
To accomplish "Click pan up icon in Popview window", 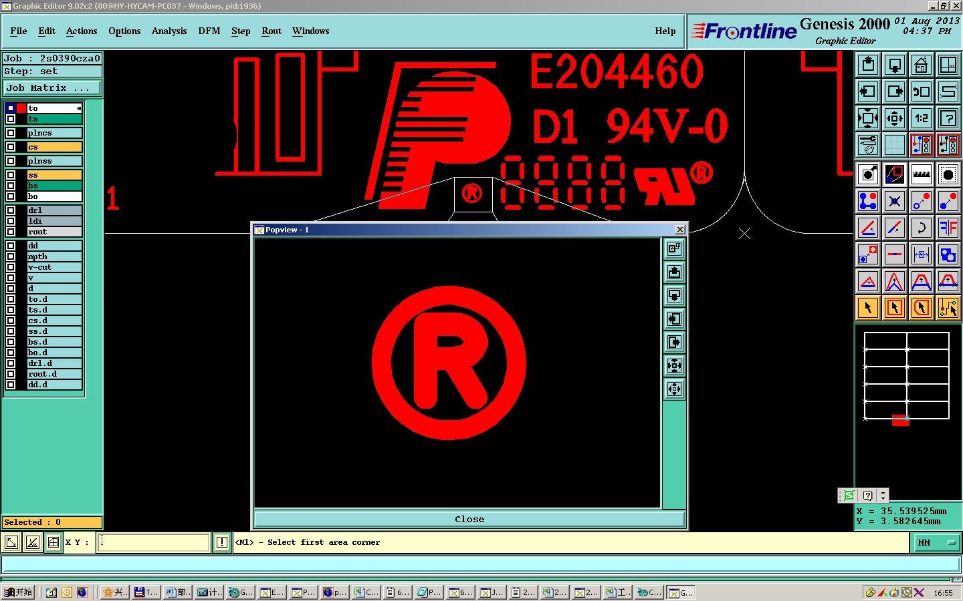I will tap(674, 272).
